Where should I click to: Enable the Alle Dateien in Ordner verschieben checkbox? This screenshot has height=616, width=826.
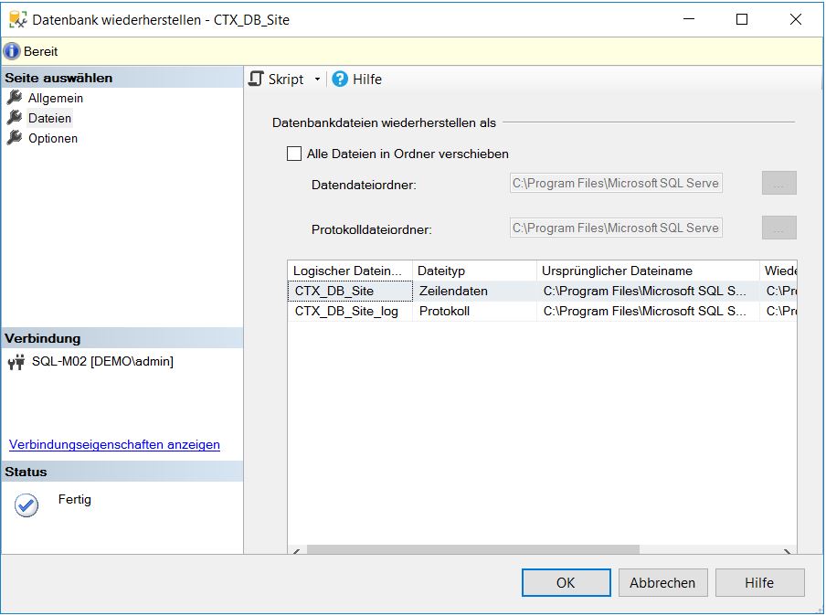click(x=294, y=154)
